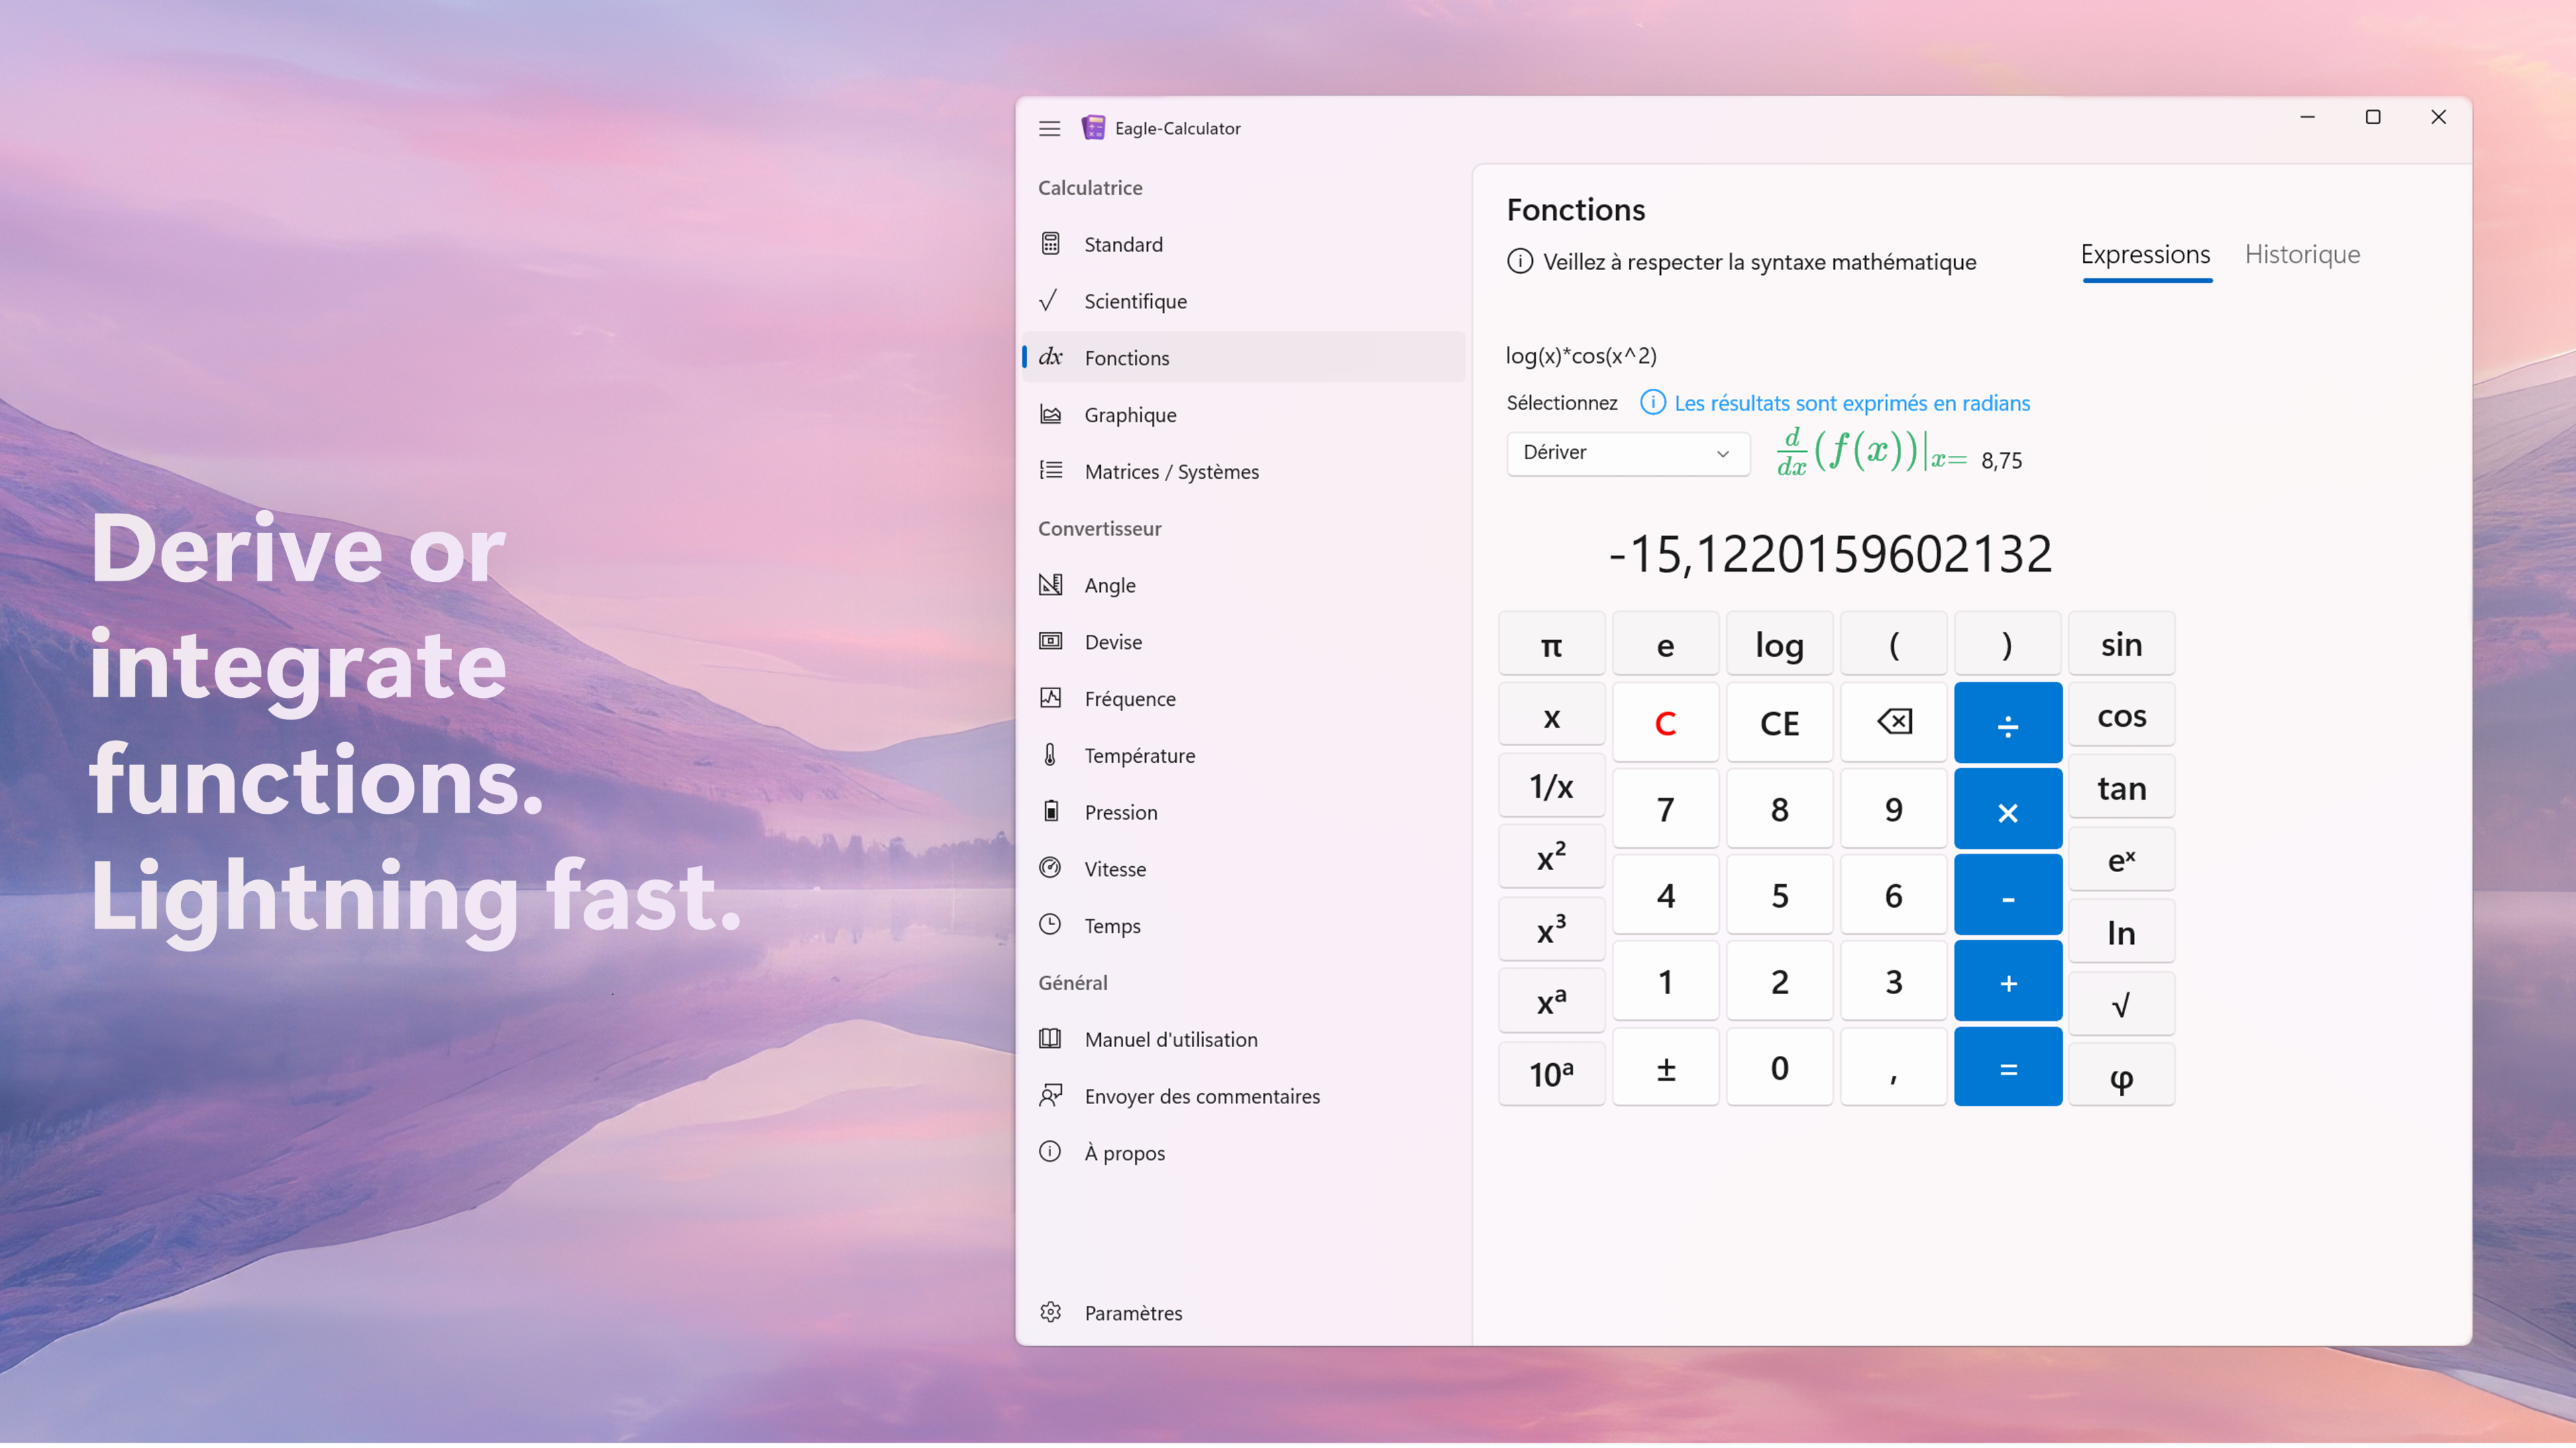Screen dimensions: 2576x1448
Task: Click the decimal comma key
Action: point(1894,1067)
